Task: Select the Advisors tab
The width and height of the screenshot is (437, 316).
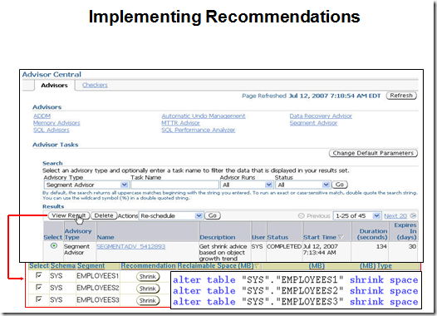Action: pyautogui.click(x=54, y=86)
